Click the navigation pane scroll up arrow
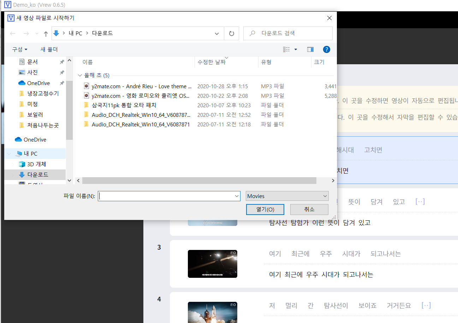Screen dimensions: 458x323 click(x=69, y=60)
